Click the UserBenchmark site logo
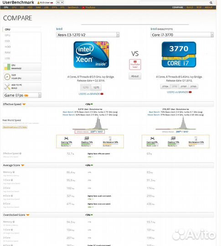Screen dimensions: 221x246 pos(18,3)
